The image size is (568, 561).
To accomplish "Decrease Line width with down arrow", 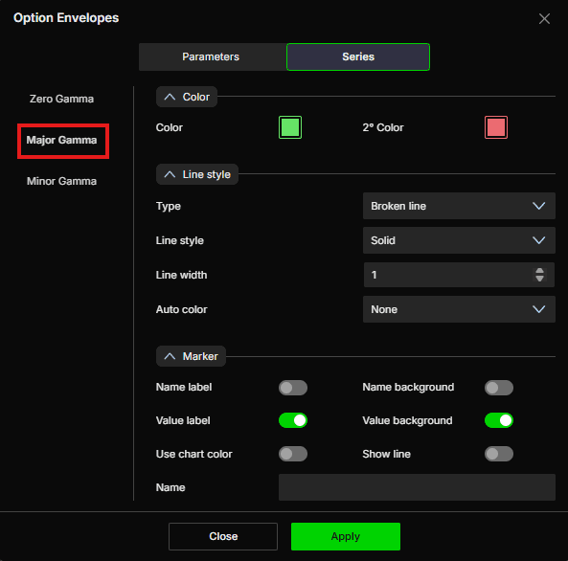I will click(x=539, y=279).
